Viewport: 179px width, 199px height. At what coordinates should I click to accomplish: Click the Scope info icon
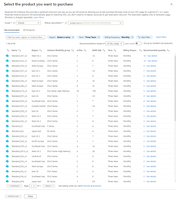point(14,23)
